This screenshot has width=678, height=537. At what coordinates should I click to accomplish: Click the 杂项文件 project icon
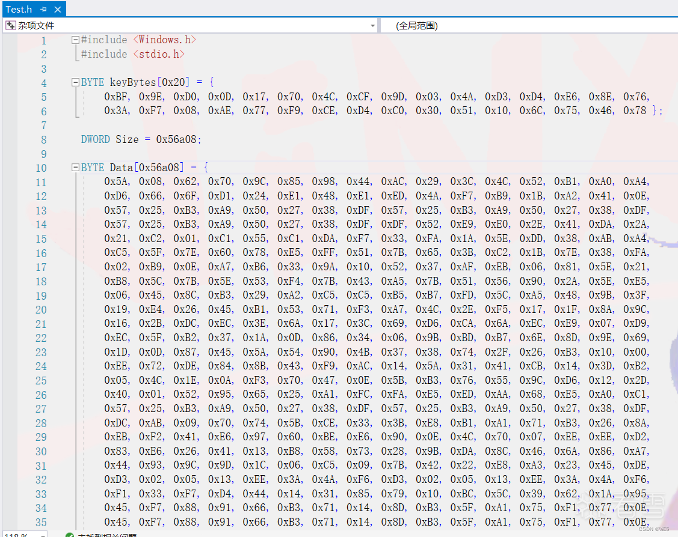tap(10, 25)
